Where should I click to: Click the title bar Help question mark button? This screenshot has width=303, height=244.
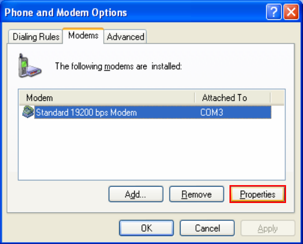point(273,12)
